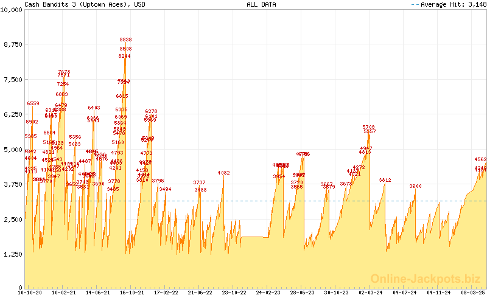Image resolution: width=487 pixels, height=298 pixels.
Task: Click the 4562 label at chart end
Action: point(480,159)
